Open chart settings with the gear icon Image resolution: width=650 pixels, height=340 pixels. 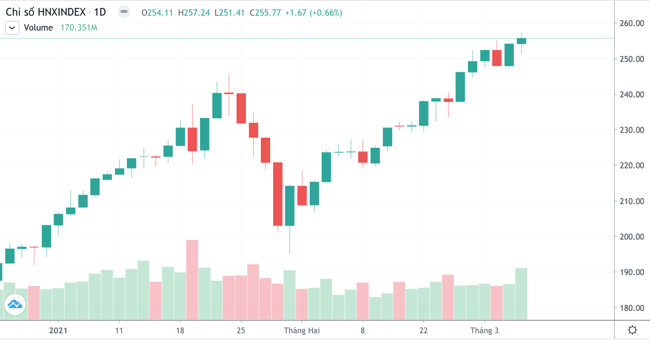click(632, 329)
